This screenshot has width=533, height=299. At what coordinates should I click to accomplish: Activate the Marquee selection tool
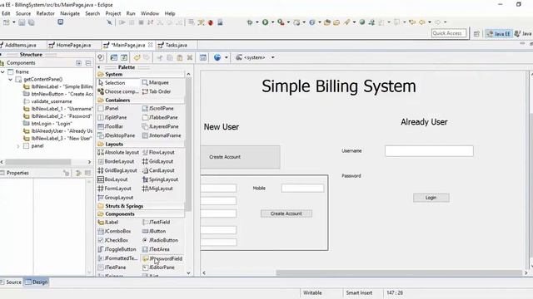156,83
